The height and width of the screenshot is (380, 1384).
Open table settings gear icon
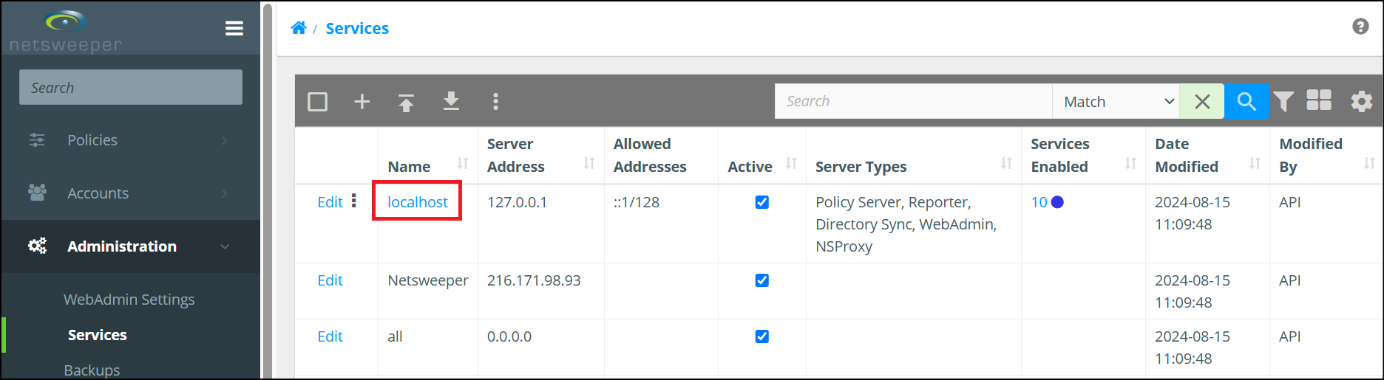click(1361, 101)
